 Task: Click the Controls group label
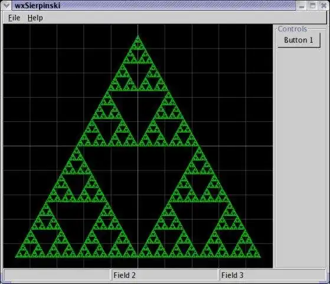pyautogui.click(x=292, y=29)
